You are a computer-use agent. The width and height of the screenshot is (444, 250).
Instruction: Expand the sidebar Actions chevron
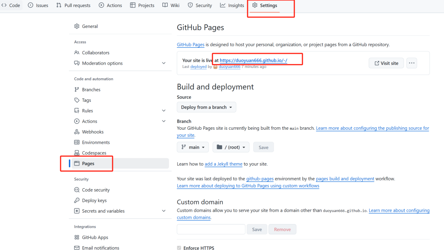tap(164, 121)
